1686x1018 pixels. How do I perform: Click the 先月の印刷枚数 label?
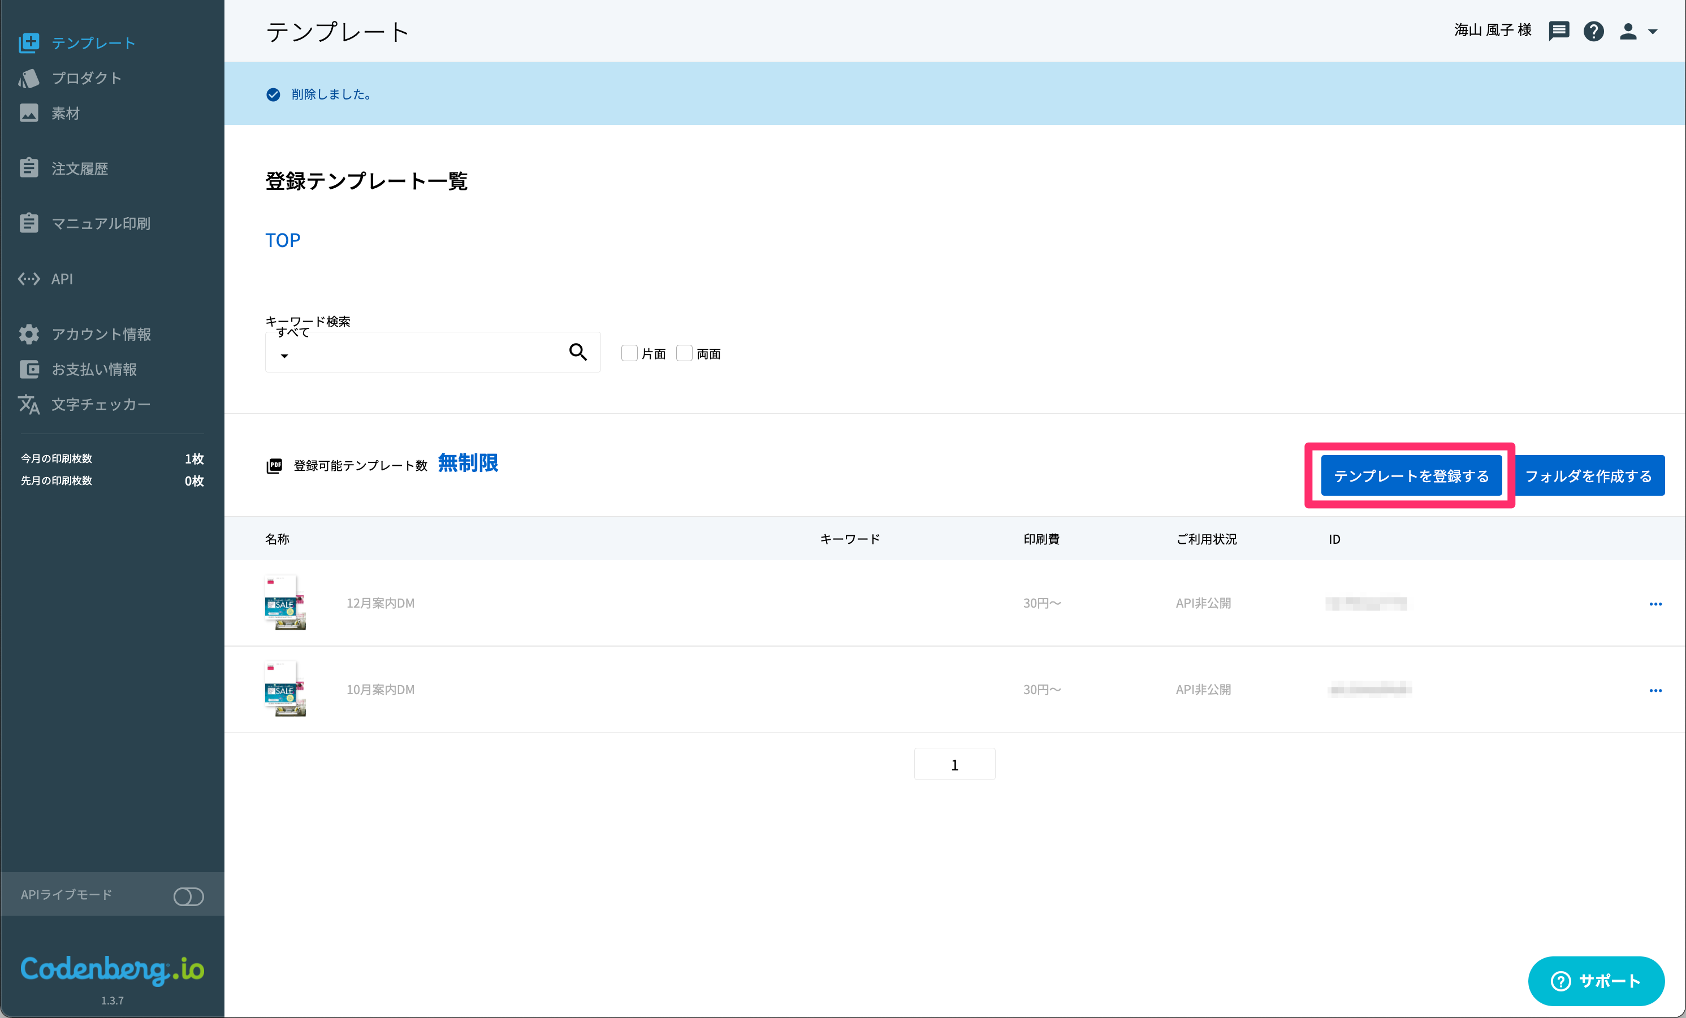point(56,480)
